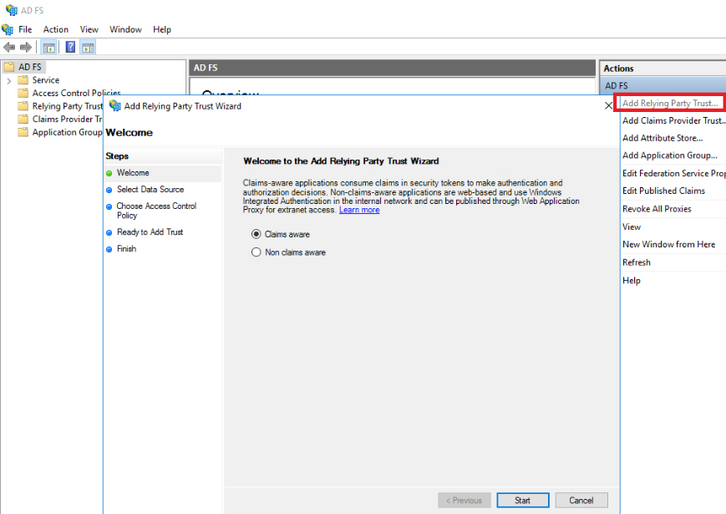
Task: Select the Service folder icon in tree
Action: [x=23, y=80]
